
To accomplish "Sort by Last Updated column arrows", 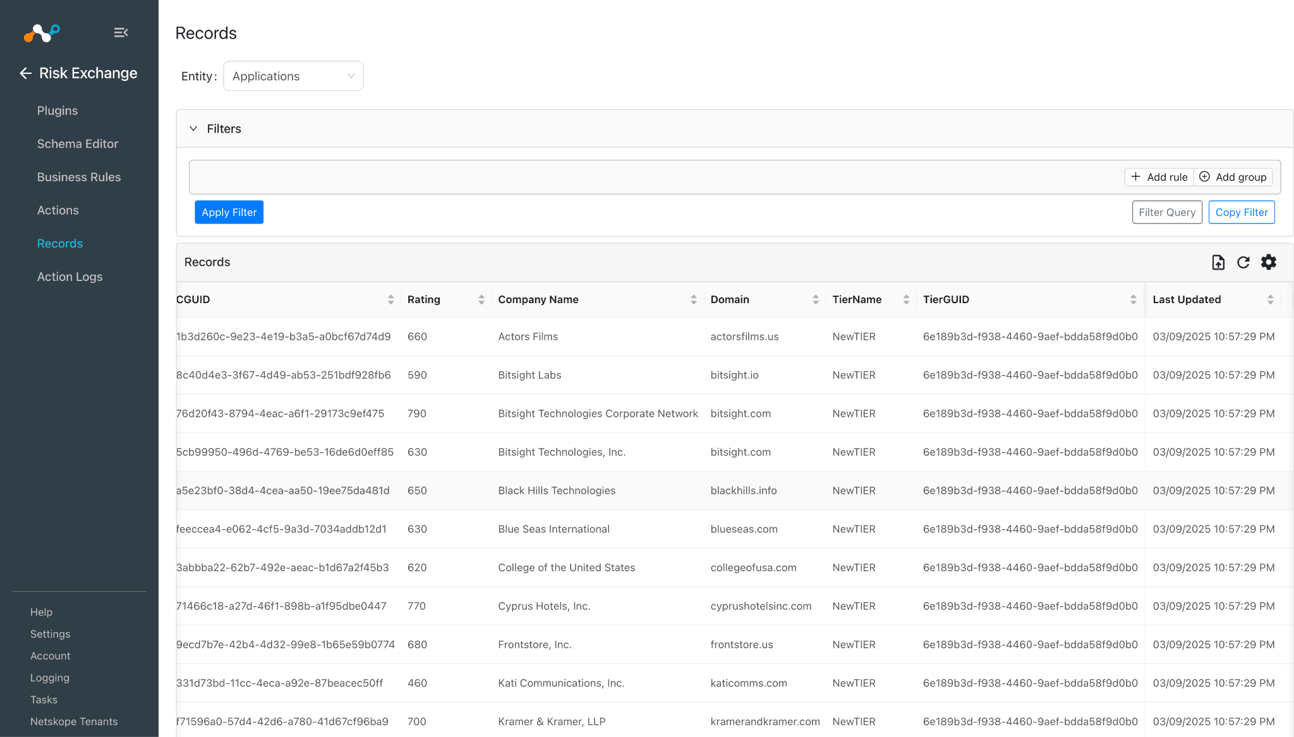I will pyautogui.click(x=1271, y=299).
